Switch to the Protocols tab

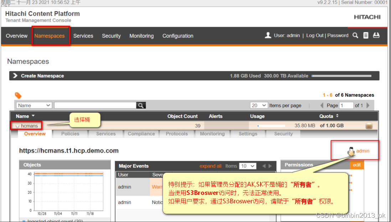(177, 134)
